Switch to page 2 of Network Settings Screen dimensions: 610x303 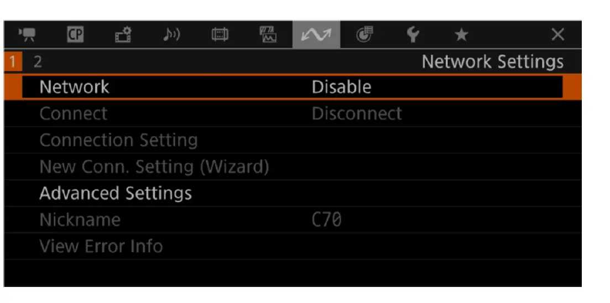pyautogui.click(x=38, y=62)
